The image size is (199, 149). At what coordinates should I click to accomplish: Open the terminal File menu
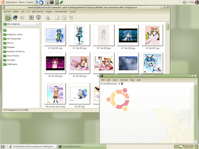coord(103,80)
